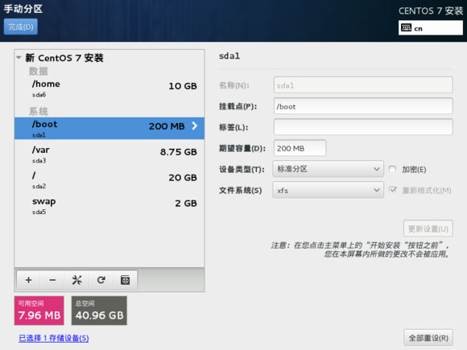Viewport: 467px width, 350px height.
Task: Click the 系统 section heading
Action: pyautogui.click(x=38, y=111)
